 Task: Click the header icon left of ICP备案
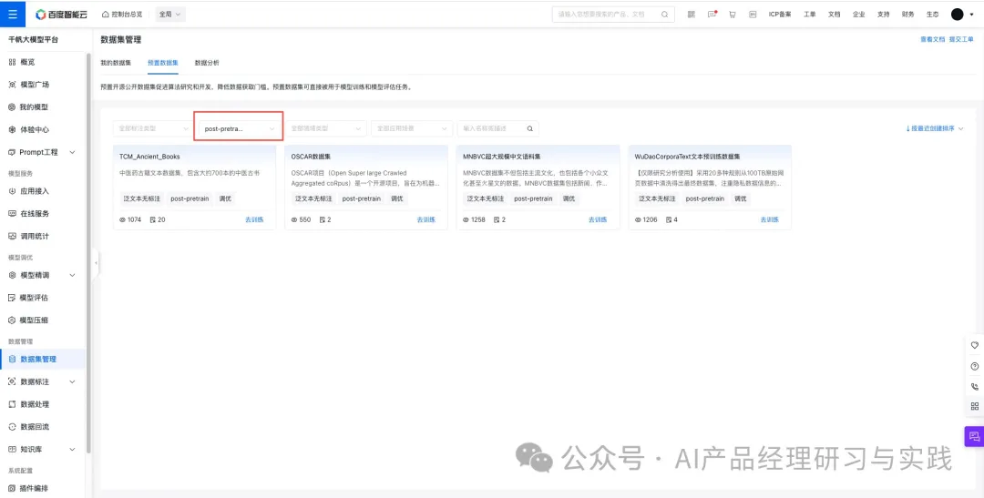[753, 14]
